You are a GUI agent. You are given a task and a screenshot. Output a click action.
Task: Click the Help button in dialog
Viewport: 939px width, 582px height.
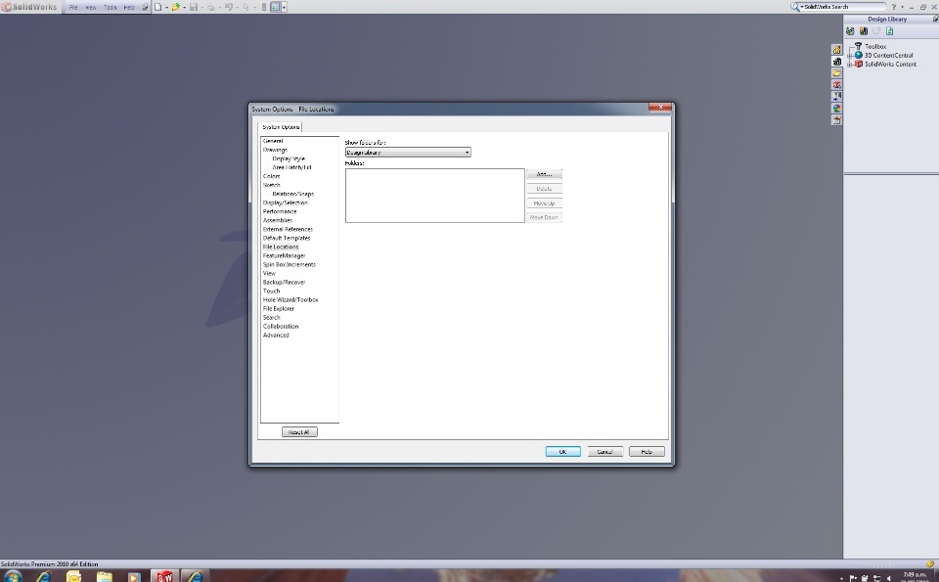coord(647,452)
